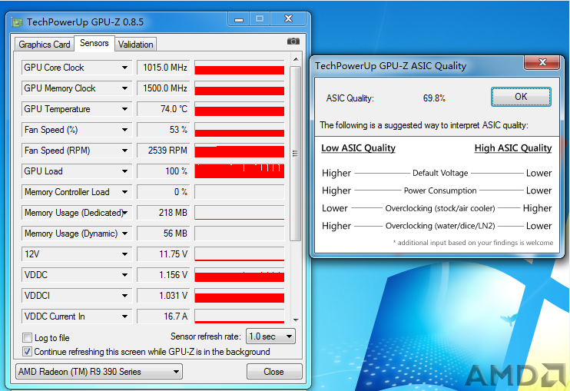Viewport: 570px width, 391px height.
Task: Click the Low ASIC Quality heading
Action: [358, 148]
